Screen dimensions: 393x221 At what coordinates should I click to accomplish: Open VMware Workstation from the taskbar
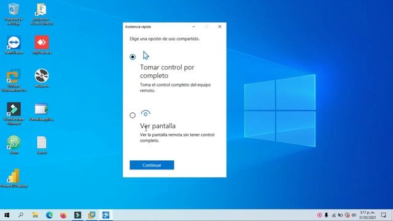coord(91,215)
